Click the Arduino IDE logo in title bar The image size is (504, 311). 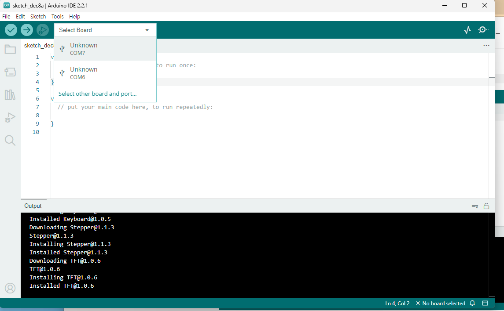7,5
